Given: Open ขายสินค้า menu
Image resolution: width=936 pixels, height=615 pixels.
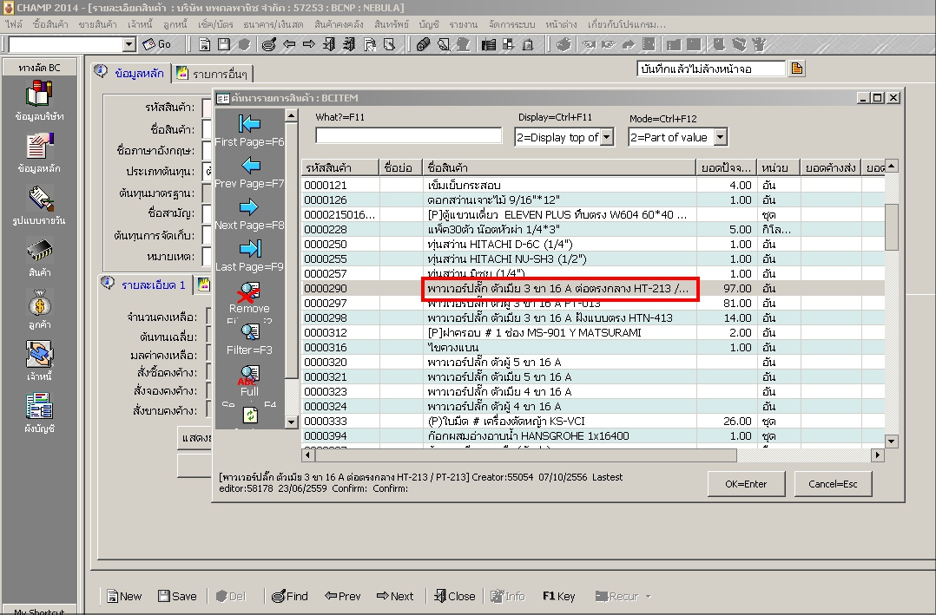Looking at the screenshot, I should click(x=98, y=24).
